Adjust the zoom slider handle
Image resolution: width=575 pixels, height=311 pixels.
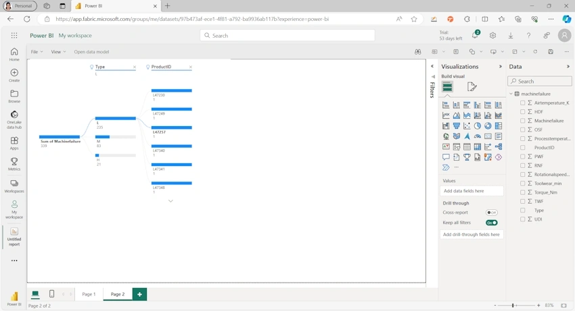click(513, 305)
